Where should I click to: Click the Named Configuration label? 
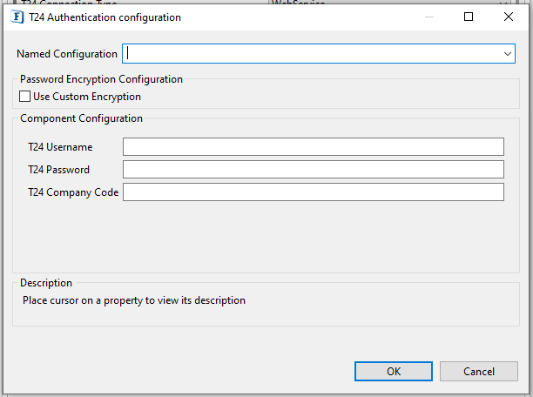67,54
